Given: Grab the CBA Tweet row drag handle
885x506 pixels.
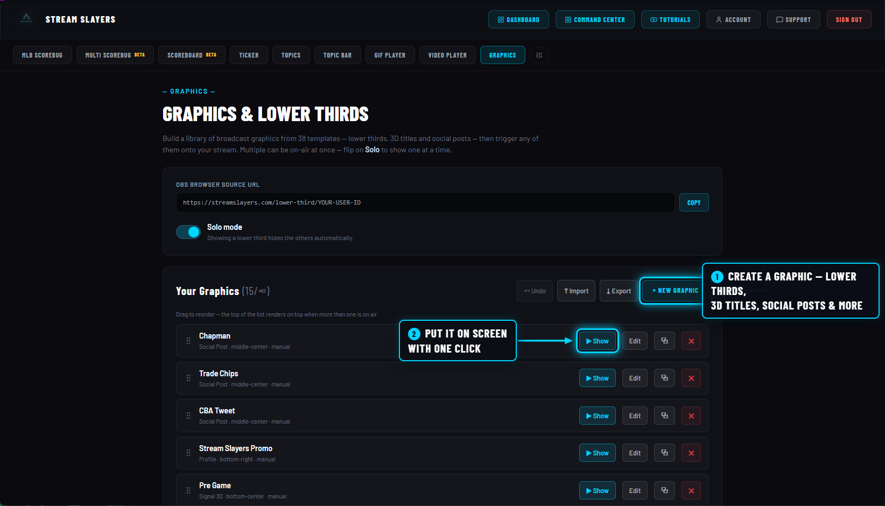Looking at the screenshot, I should (x=188, y=416).
